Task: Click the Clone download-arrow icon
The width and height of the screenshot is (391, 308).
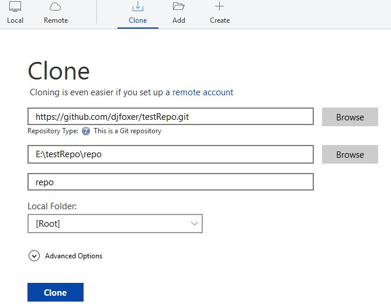Action: [x=138, y=7]
